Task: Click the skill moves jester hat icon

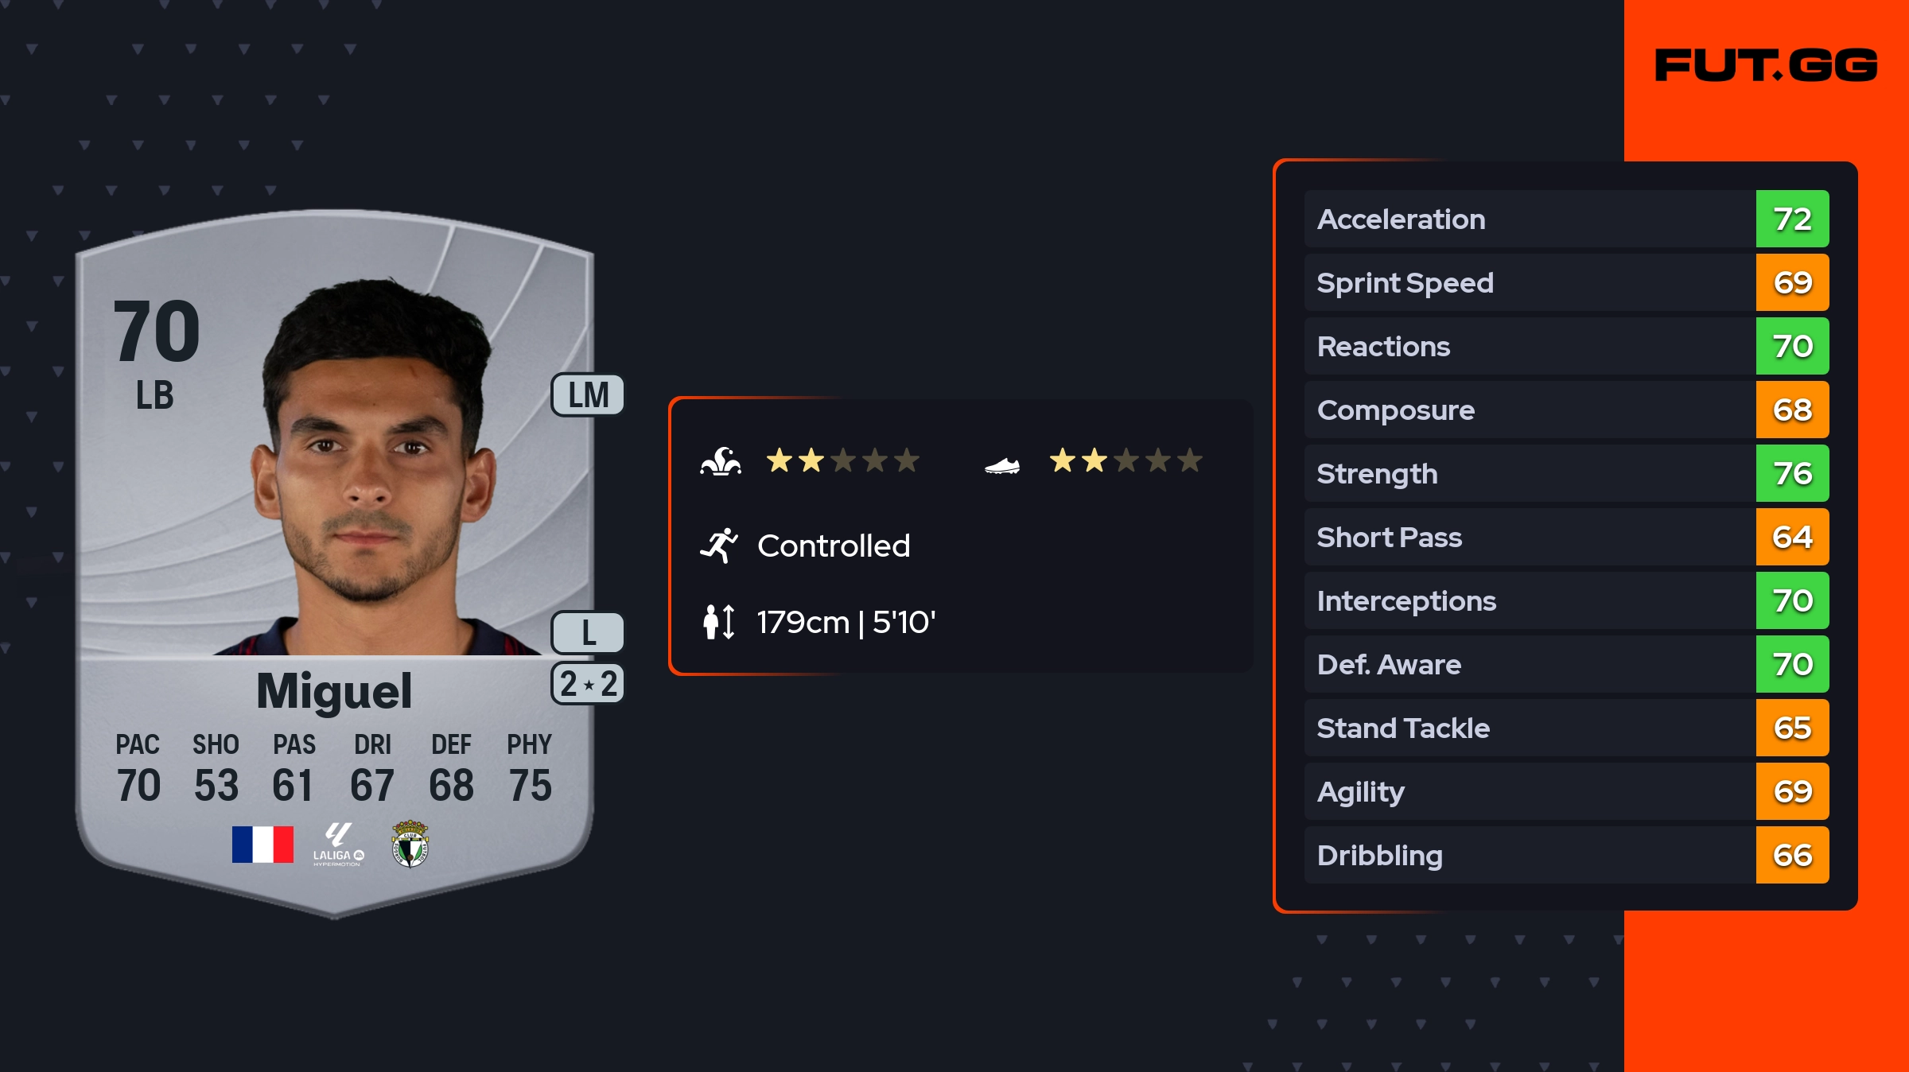Action: tap(721, 461)
